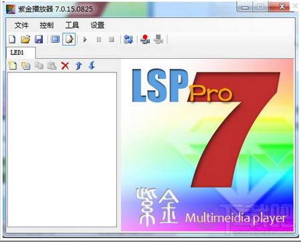This screenshot has width=301, height=242.
Task: Click the blue sync arrows icon
Action: tap(128, 39)
